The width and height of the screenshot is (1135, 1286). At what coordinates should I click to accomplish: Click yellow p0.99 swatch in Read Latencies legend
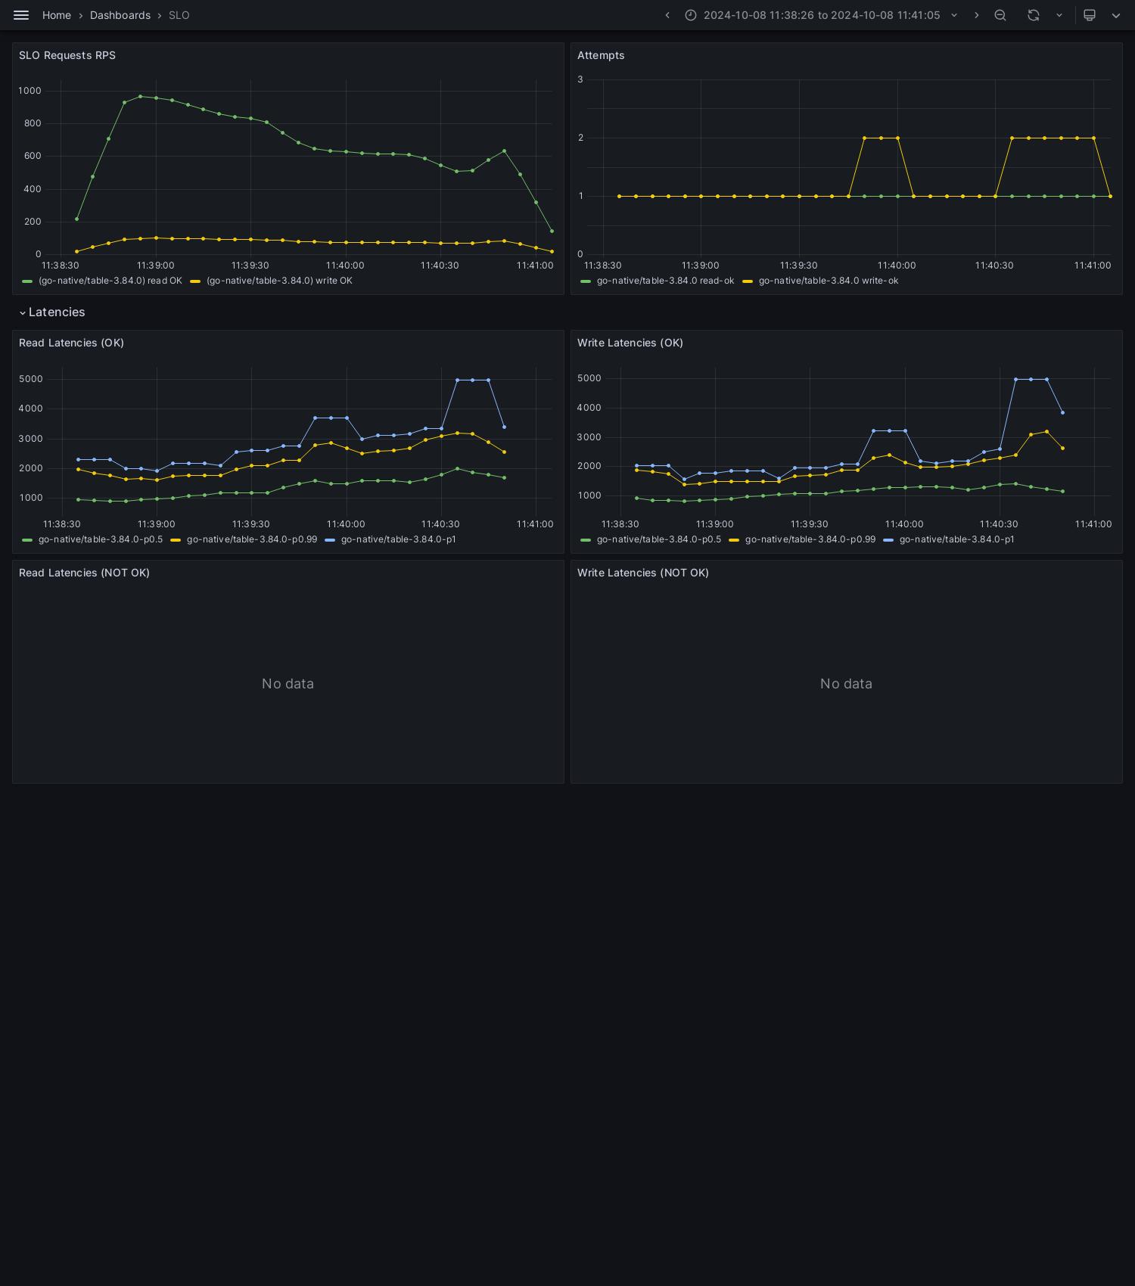point(176,540)
